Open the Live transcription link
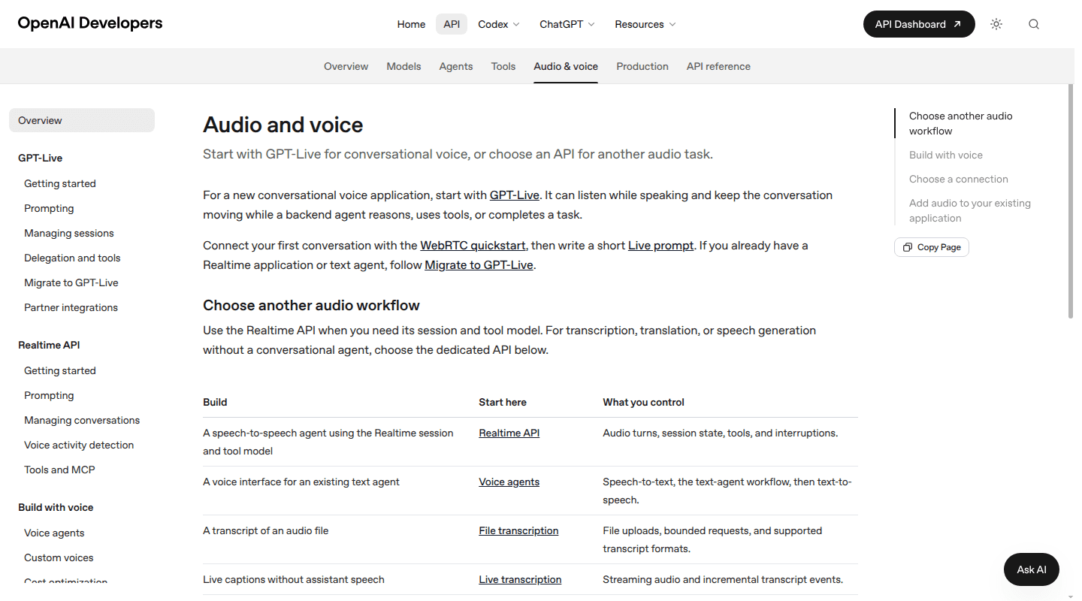 [x=520, y=579]
